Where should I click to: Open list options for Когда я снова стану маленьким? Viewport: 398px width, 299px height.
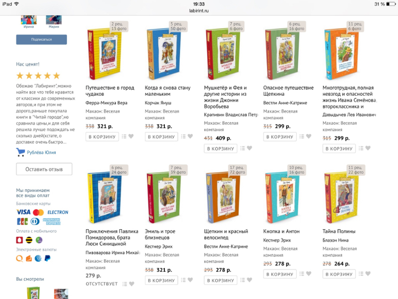pyautogui.click(x=183, y=137)
